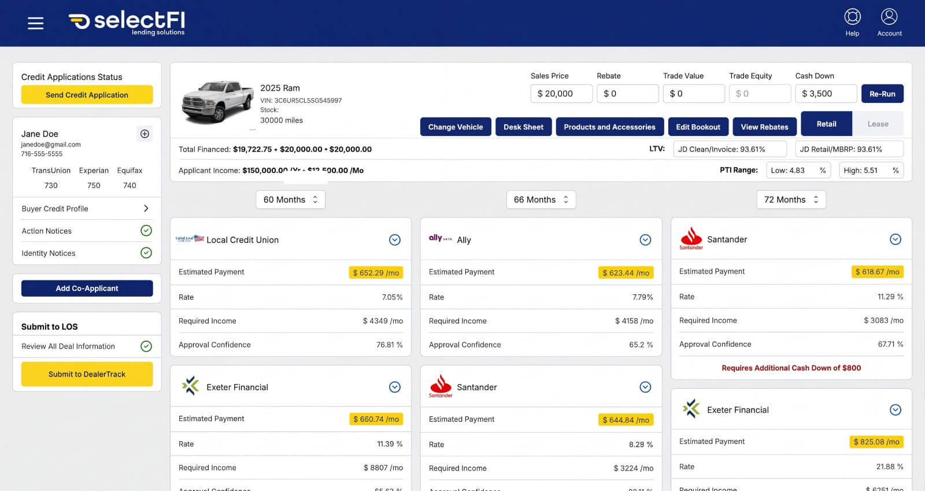Image resolution: width=925 pixels, height=491 pixels.
Task: Click the selectFI logo
Action: (x=127, y=23)
